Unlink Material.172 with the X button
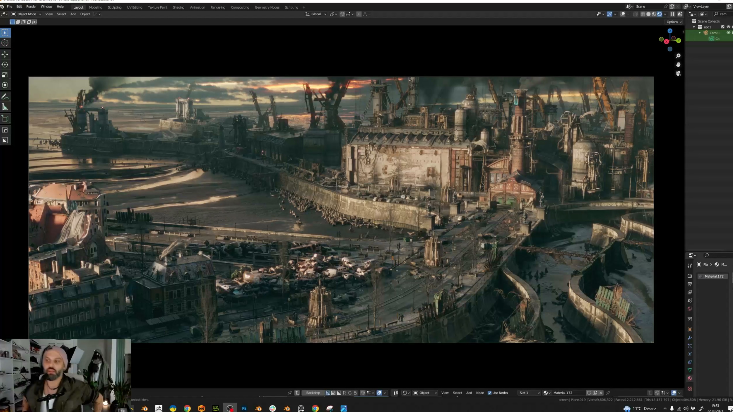Image resolution: width=733 pixels, height=412 pixels. pos(601,393)
